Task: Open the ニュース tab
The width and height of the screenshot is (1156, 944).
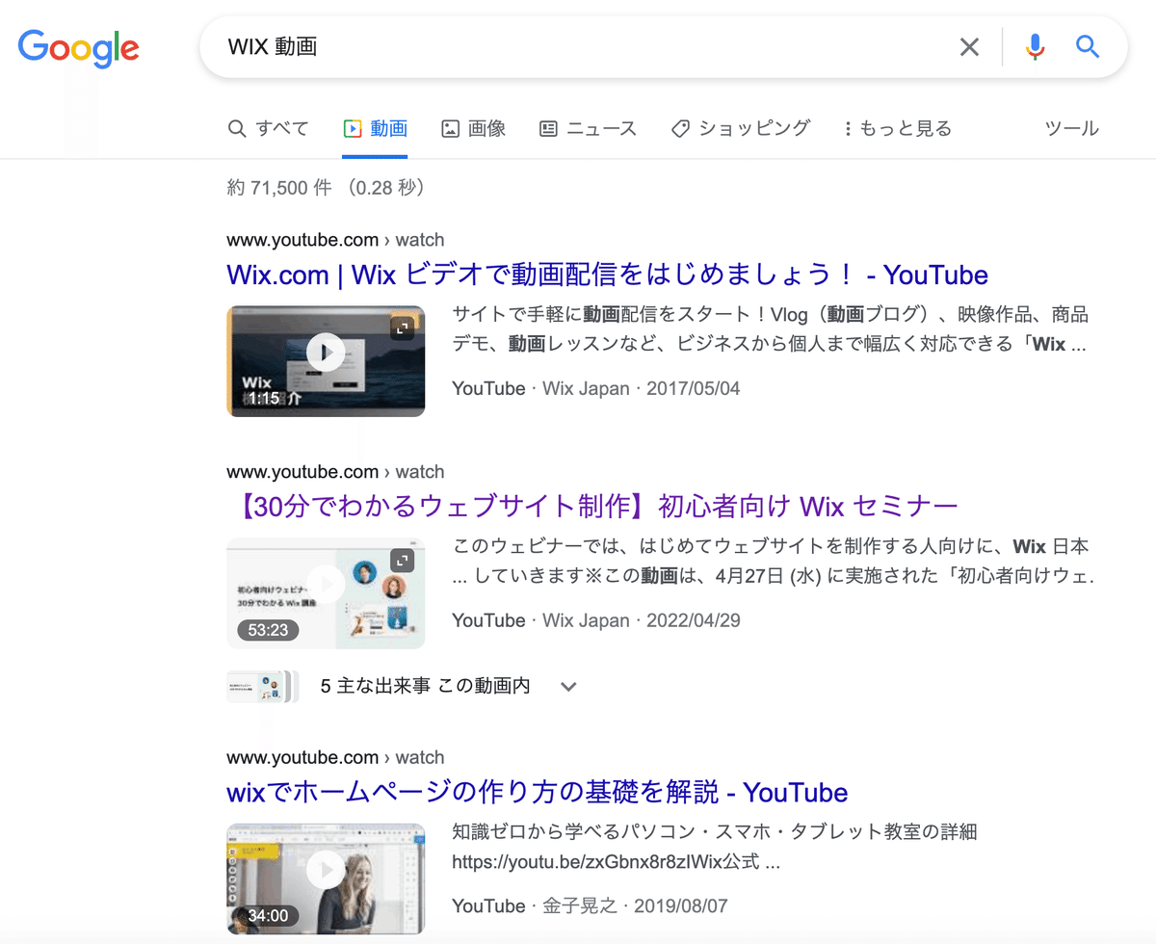Action: tap(588, 128)
